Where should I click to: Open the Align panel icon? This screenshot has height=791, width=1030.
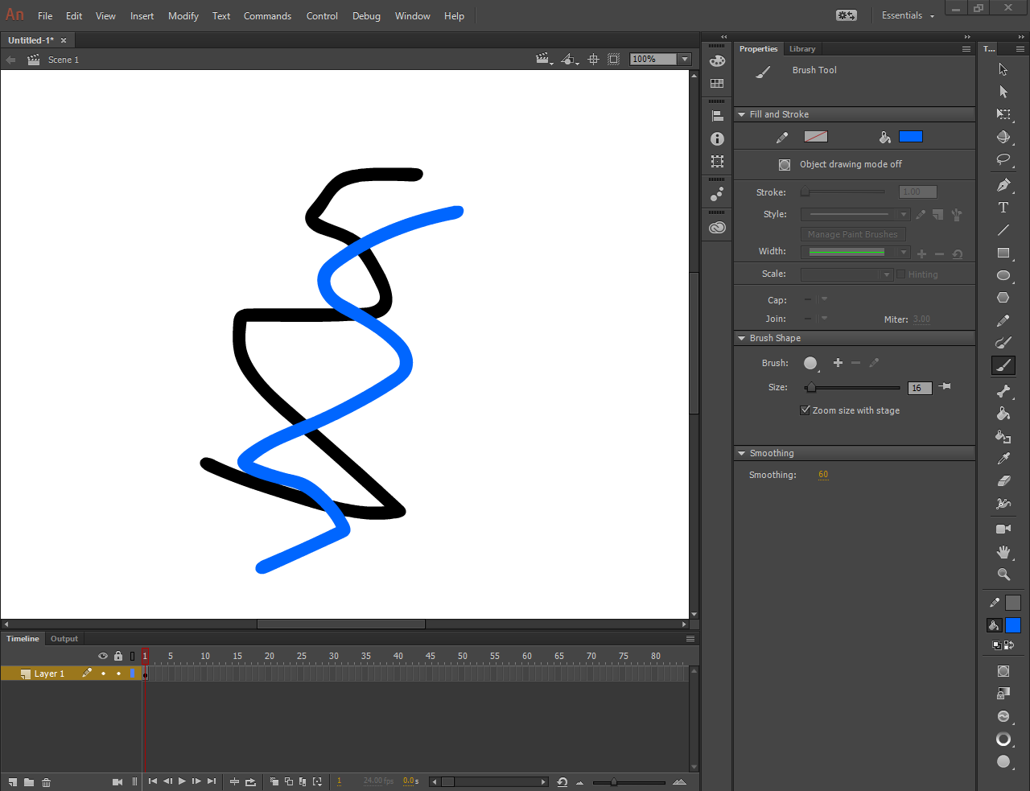point(717,116)
